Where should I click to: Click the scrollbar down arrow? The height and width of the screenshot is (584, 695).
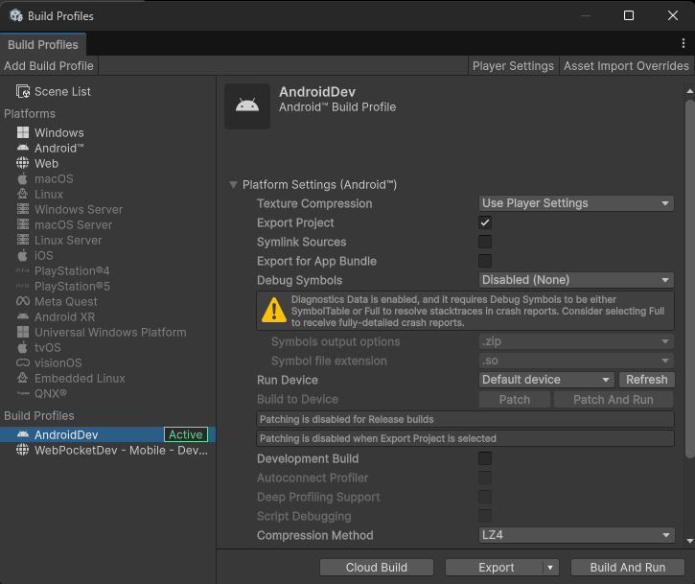point(689,541)
